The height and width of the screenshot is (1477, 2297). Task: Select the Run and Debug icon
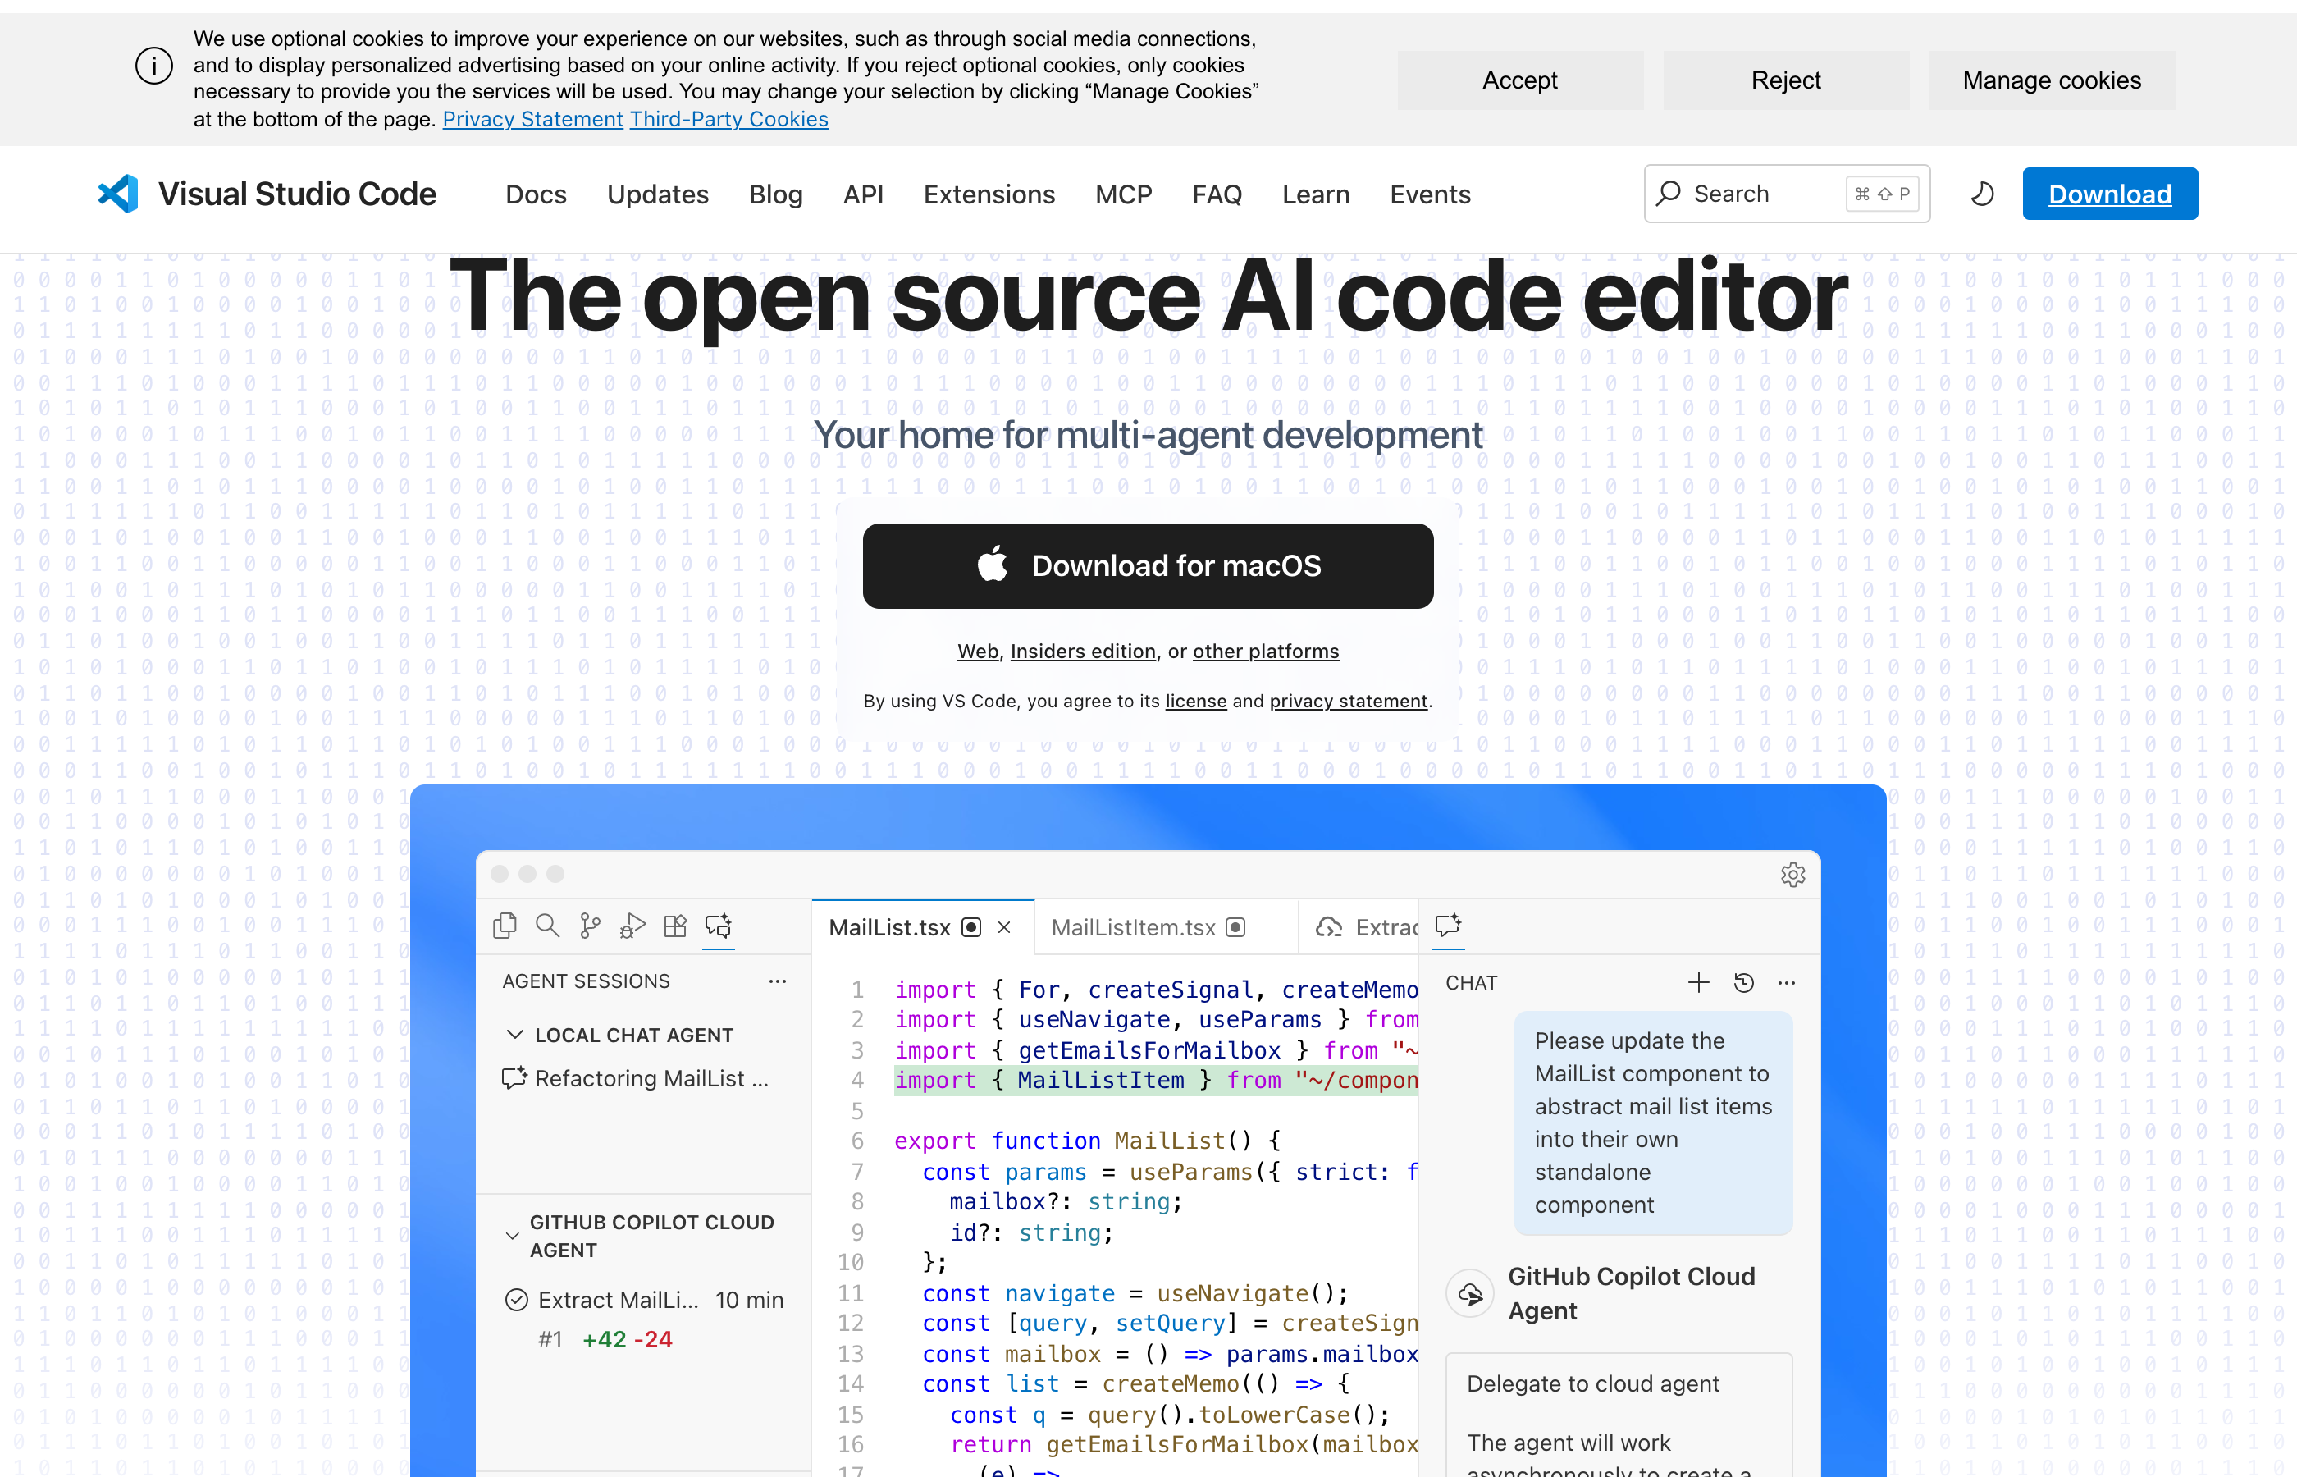(632, 926)
